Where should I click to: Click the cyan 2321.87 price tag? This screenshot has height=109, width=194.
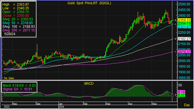184,27
